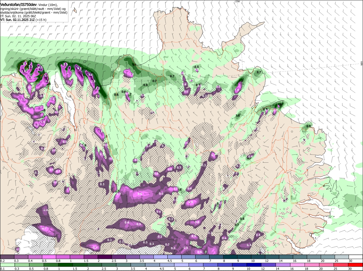The height and width of the screenshot is (271, 363).
Task: Click the rain legend swatch between 0.1 and 0.3
Action: [x=7, y=265]
